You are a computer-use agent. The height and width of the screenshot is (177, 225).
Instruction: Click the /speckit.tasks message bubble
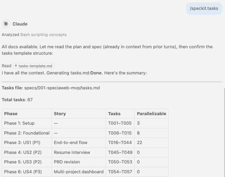click(204, 8)
